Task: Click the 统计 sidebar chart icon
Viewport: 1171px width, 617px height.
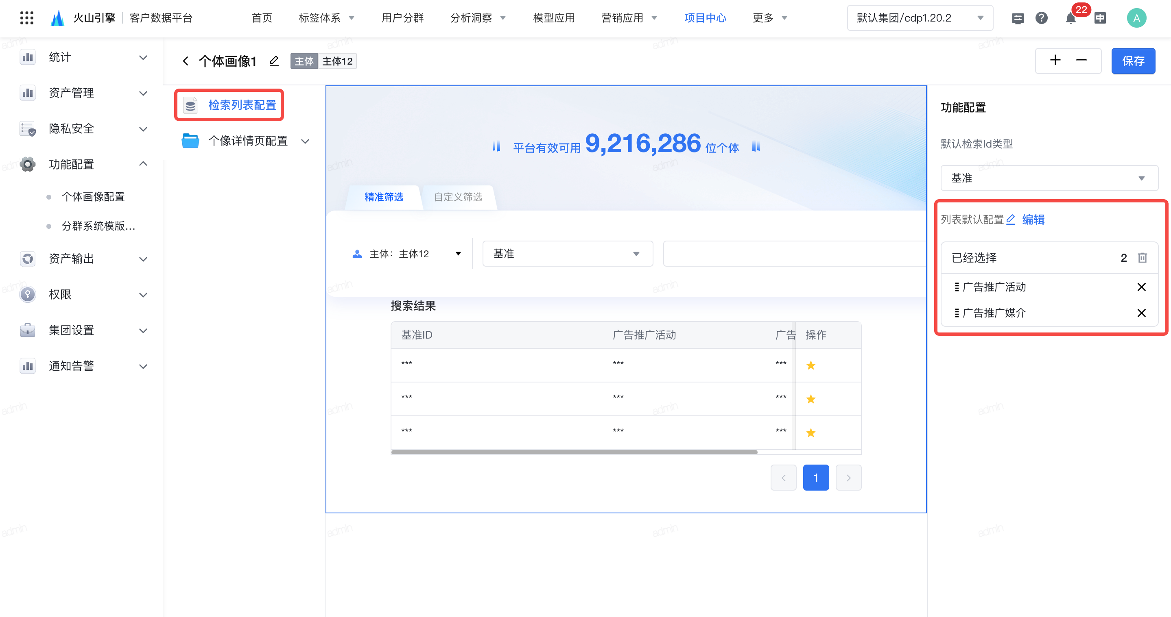Action: tap(28, 57)
